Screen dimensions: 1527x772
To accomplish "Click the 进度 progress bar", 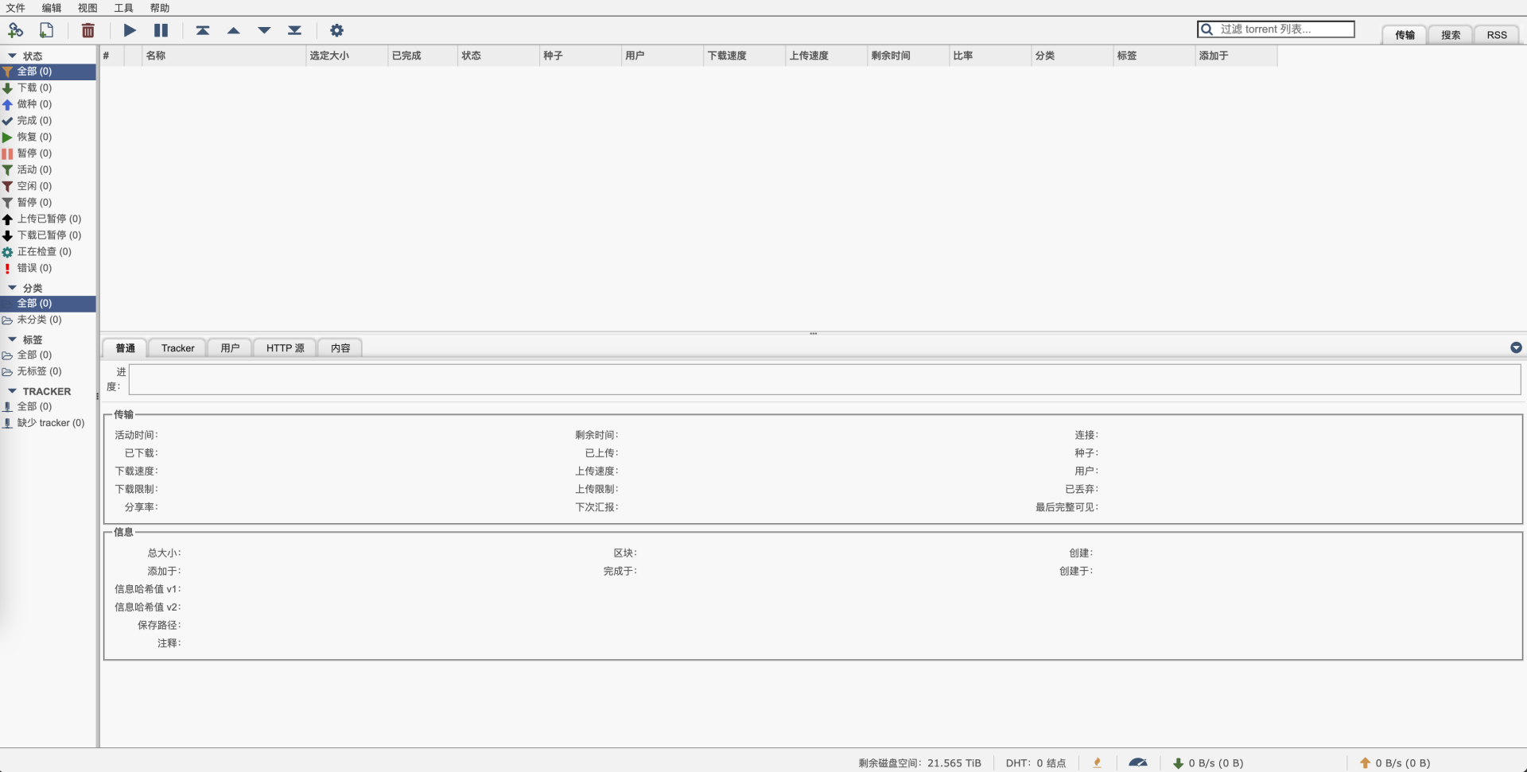I will pyautogui.click(x=825, y=379).
